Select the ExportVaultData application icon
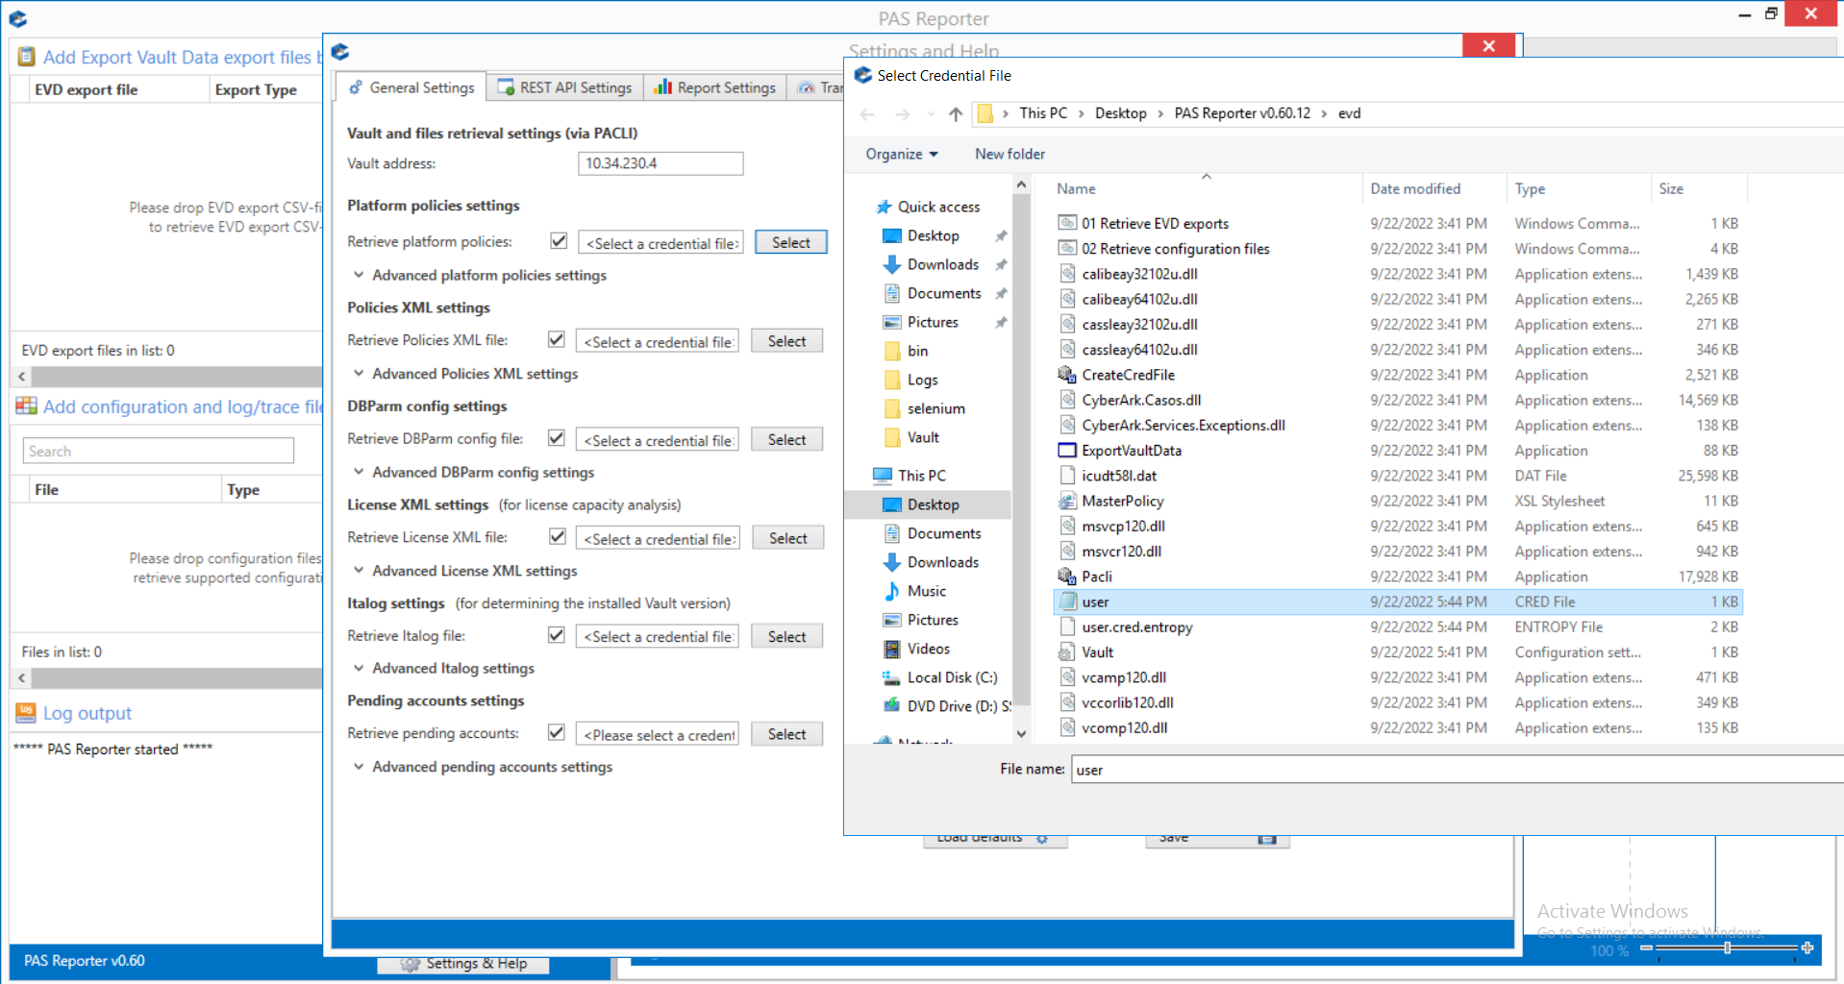 (x=1066, y=451)
